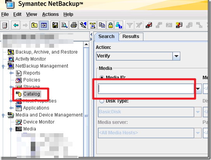
Task: Toggle the show/hide tree pane icon
Action: [44, 25]
